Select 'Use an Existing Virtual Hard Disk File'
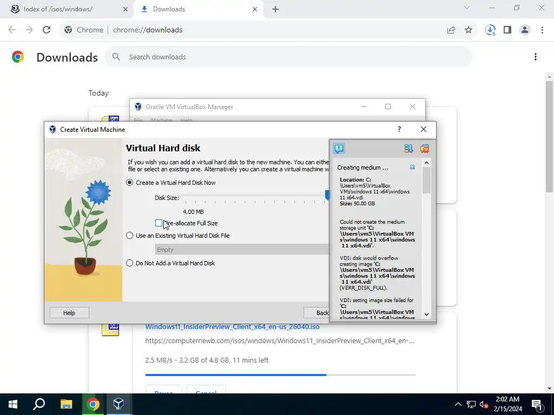This screenshot has height=415, width=554. tap(178, 236)
